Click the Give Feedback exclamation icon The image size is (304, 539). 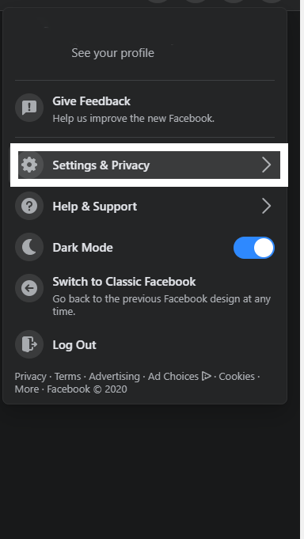[29, 108]
